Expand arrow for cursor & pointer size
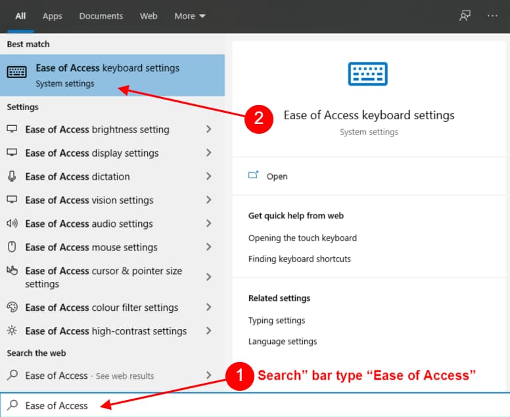Screen dimensions: 510x417 pyautogui.click(x=208, y=277)
